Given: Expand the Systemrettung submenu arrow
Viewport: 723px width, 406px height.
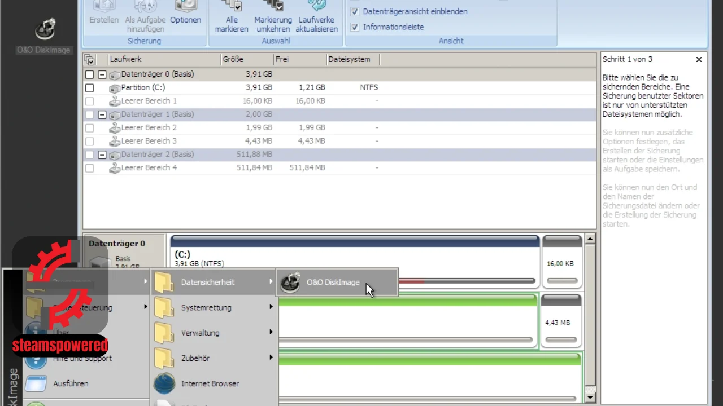Looking at the screenshot, I should pyautogui.click(x=271, y=307).
